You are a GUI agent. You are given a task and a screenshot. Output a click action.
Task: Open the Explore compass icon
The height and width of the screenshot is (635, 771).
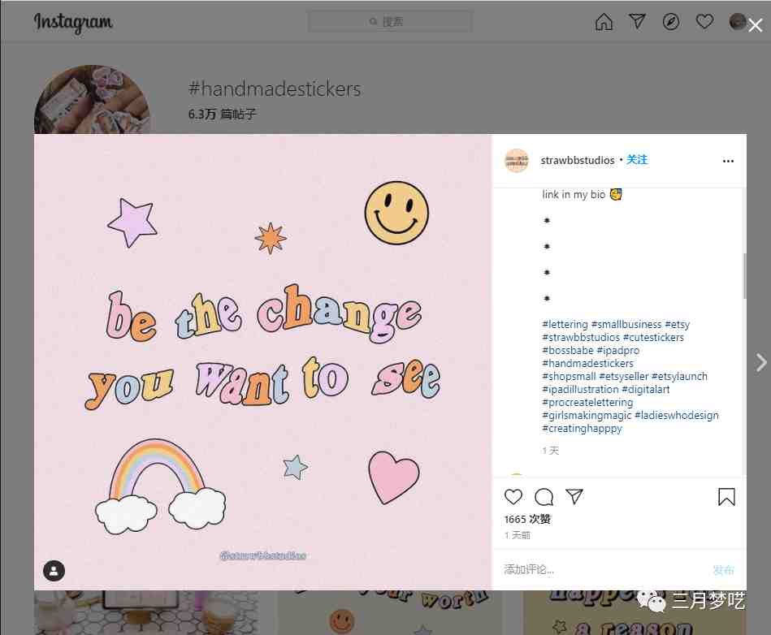point(670,22)
